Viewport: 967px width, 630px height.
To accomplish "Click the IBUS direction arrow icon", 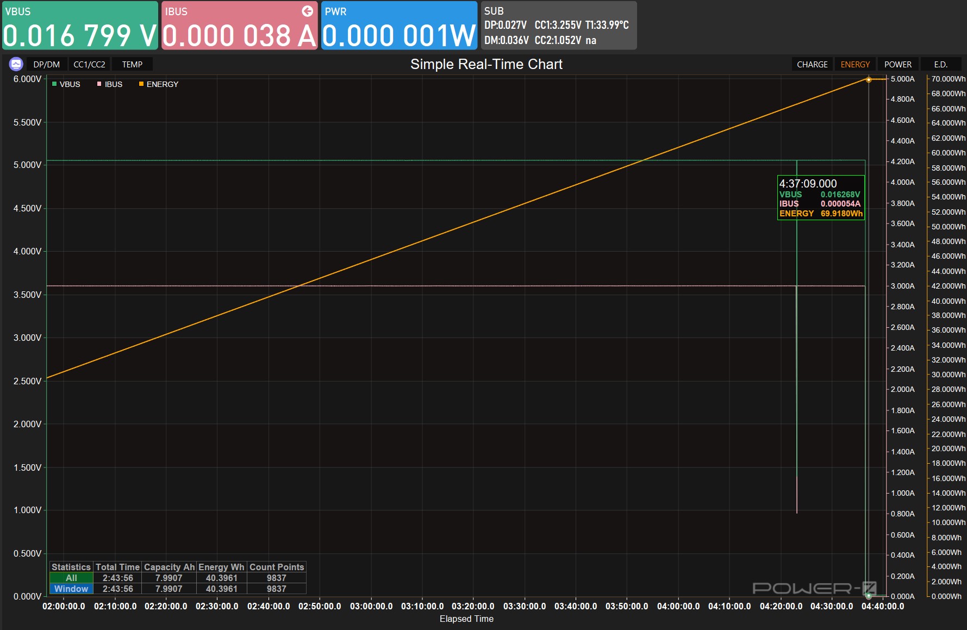I will 307,11.
